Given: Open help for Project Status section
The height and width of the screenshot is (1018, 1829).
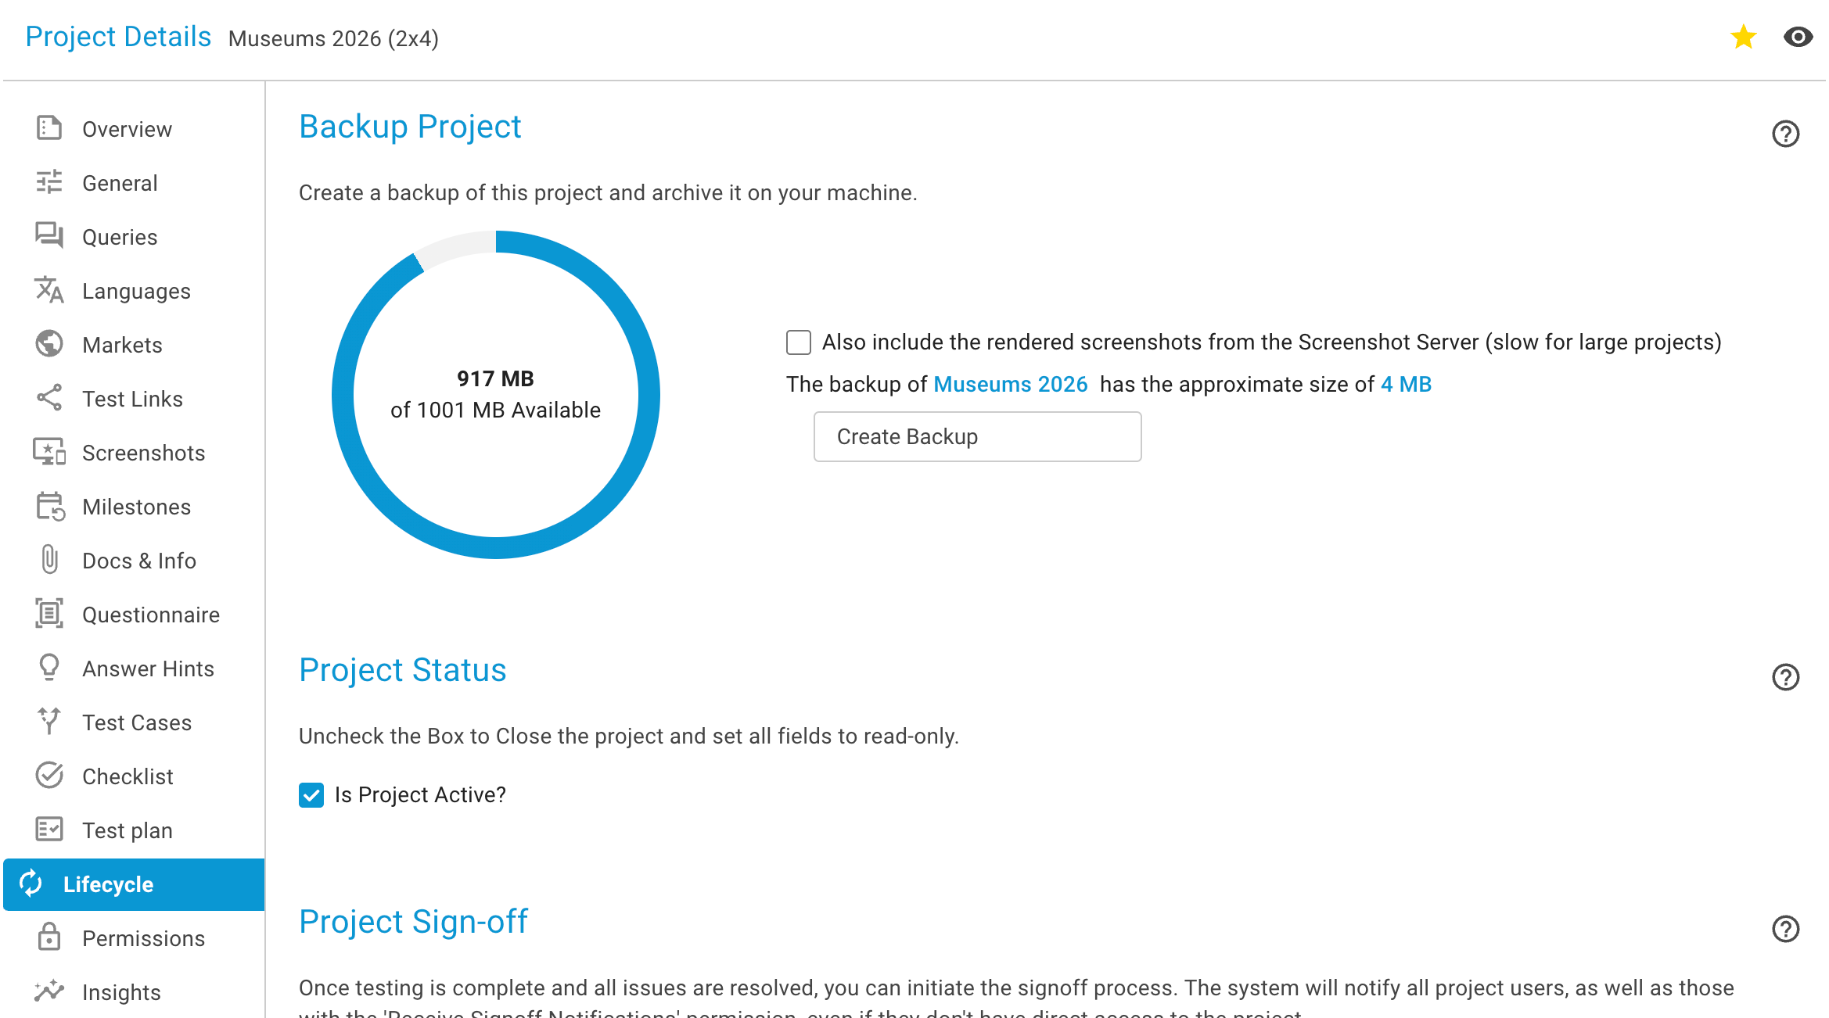Looking at the screenshot, I should [x=1785, y=677].
